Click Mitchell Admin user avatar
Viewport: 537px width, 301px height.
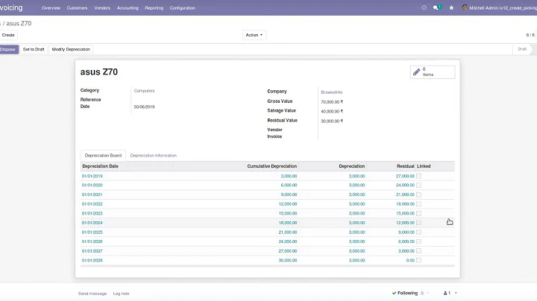(465, 7)
